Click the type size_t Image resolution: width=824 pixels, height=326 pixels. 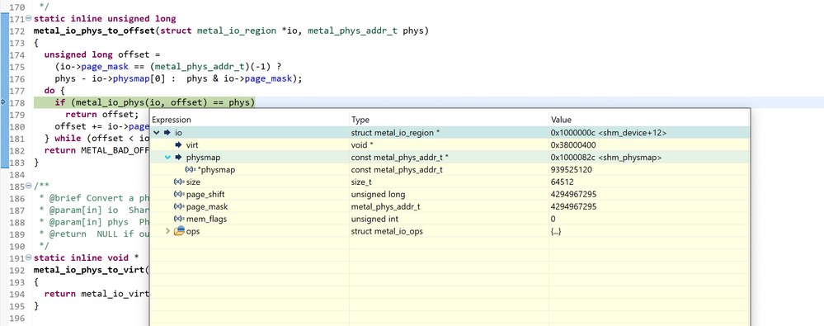tap(361, 182)
